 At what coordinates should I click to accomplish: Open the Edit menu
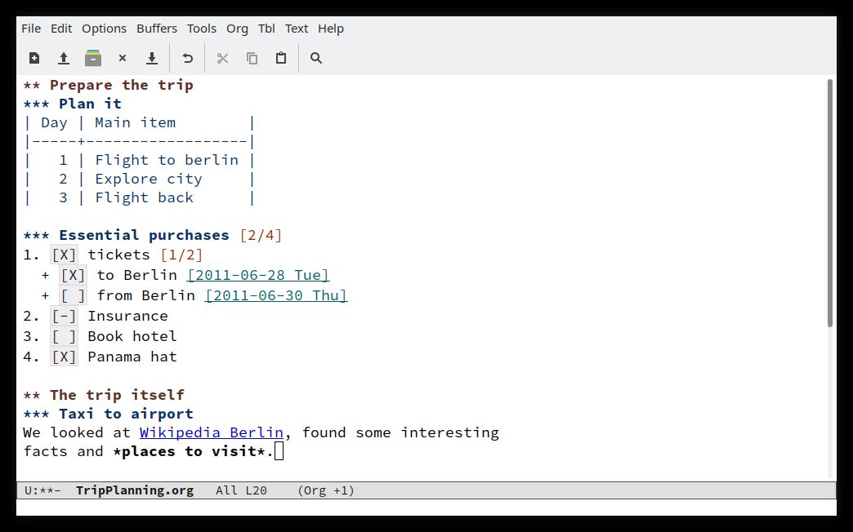61,29
